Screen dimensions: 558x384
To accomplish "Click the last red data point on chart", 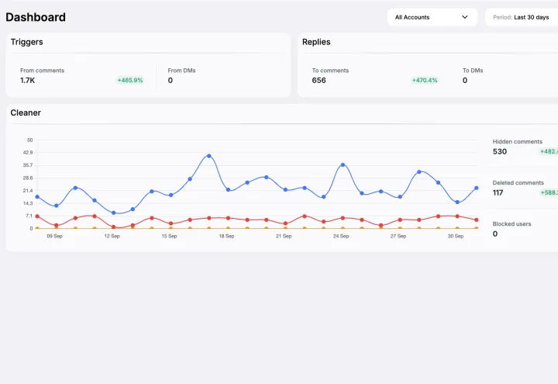I will (x=476, y=220).
